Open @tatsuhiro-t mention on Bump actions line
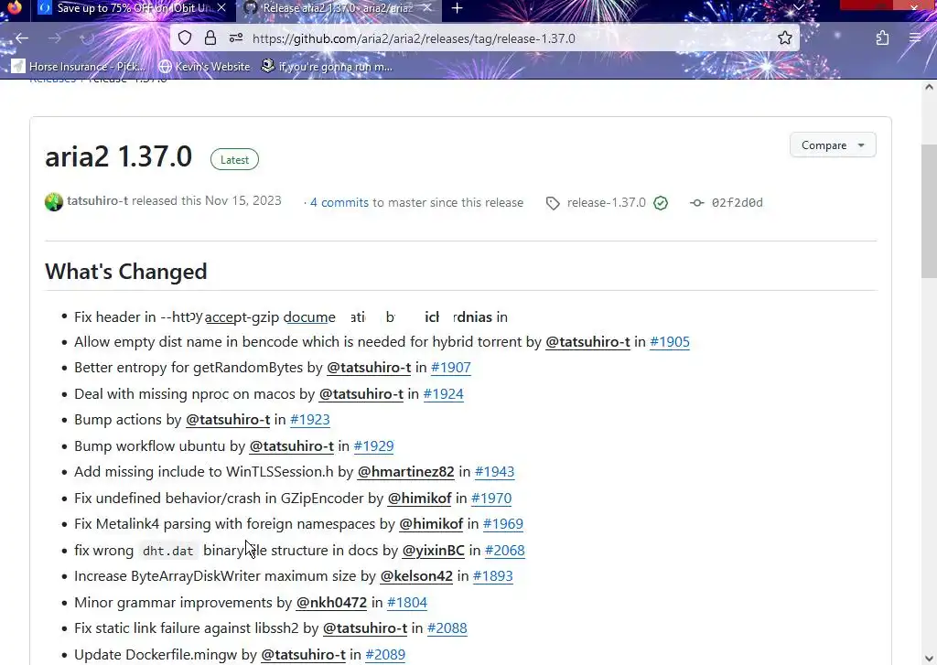937x665 pixels. [x=228, y=420]
